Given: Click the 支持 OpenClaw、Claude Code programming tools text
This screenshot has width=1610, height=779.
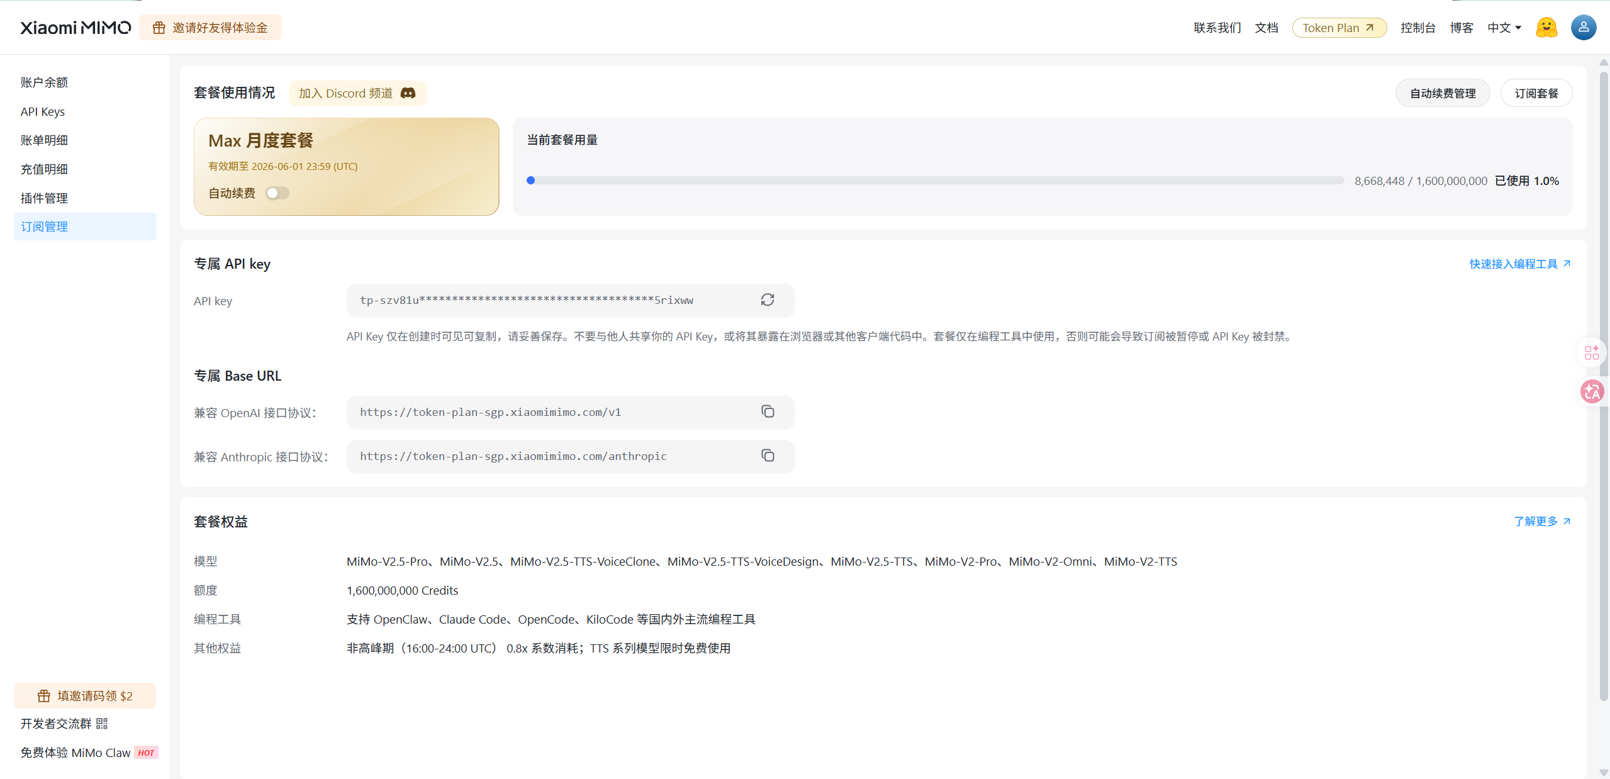Looking at the screenshot, I should tap(551, 619).
